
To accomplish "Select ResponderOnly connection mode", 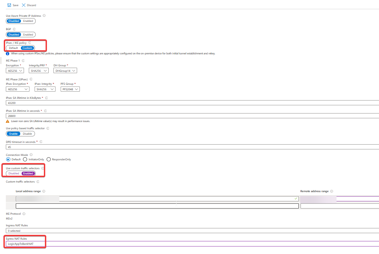I will pyautogui.click(x=49, y=159).
